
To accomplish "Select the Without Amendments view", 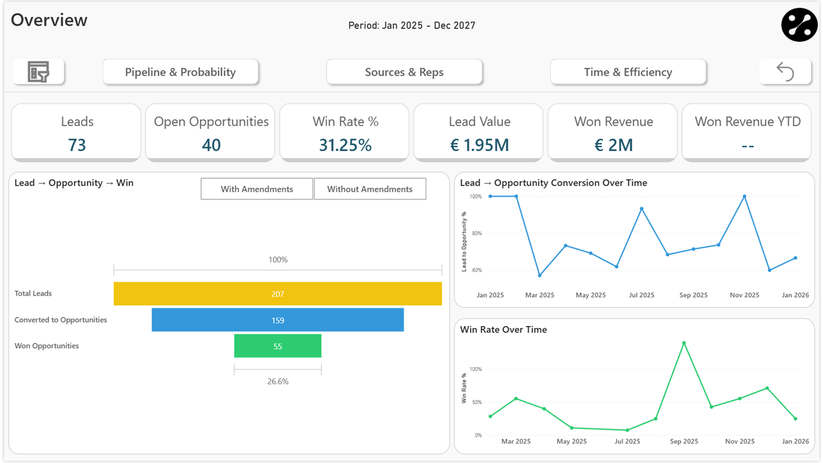I will click(370, 188).
